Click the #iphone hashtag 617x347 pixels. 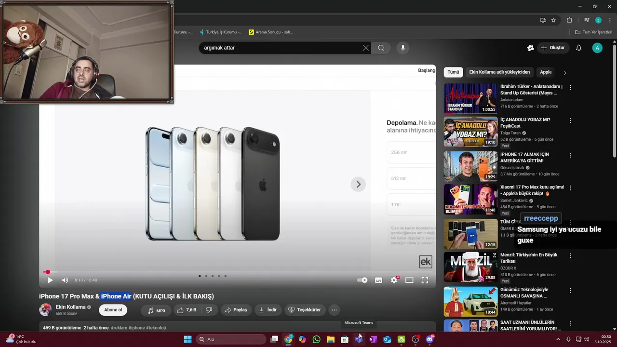136,328
